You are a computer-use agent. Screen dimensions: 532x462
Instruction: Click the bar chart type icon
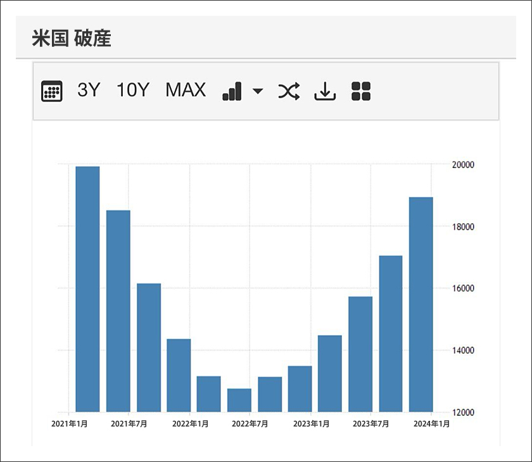232,91
